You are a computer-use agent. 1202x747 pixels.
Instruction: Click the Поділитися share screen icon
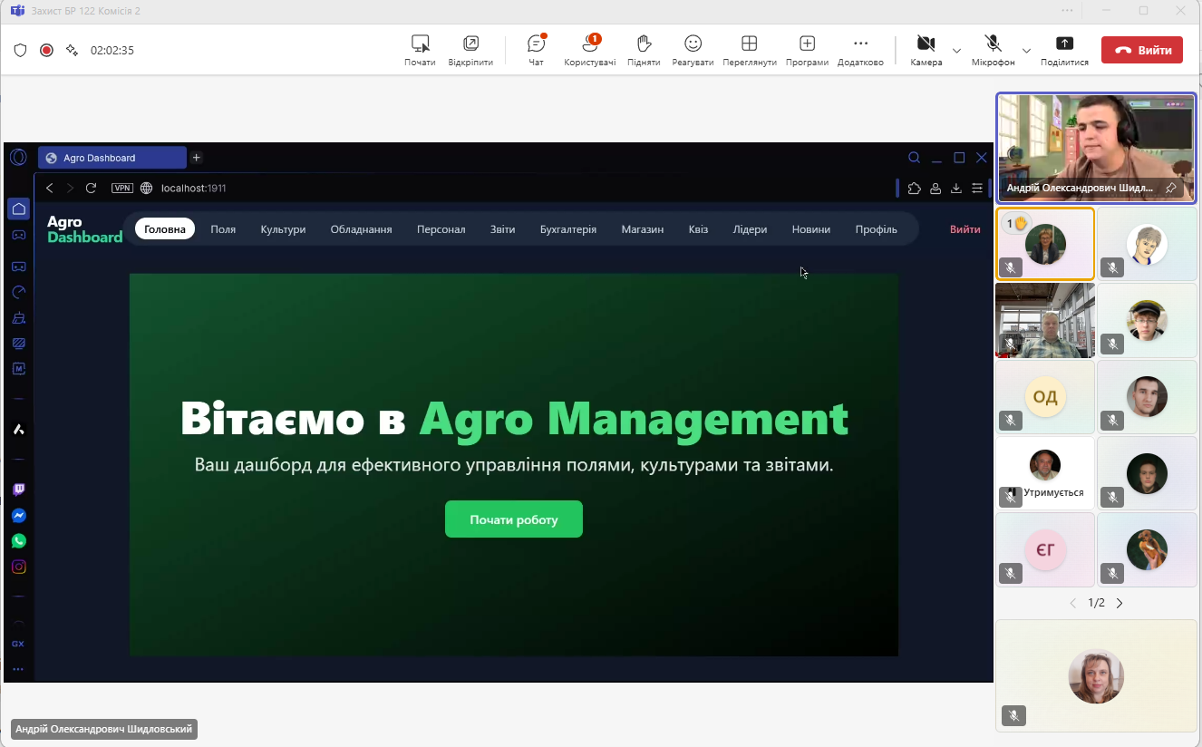click(x=1064, y=44)
